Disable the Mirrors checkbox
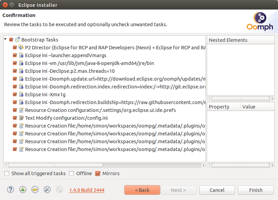Viewport: 278px width, 200px height. (98, 173)
